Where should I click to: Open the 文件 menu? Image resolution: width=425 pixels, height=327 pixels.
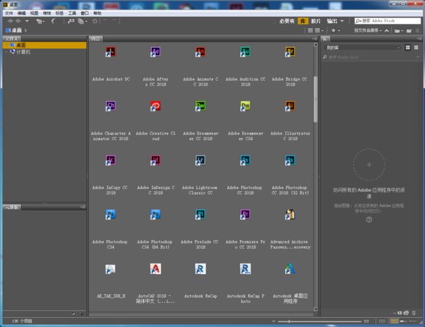(8, 13)
